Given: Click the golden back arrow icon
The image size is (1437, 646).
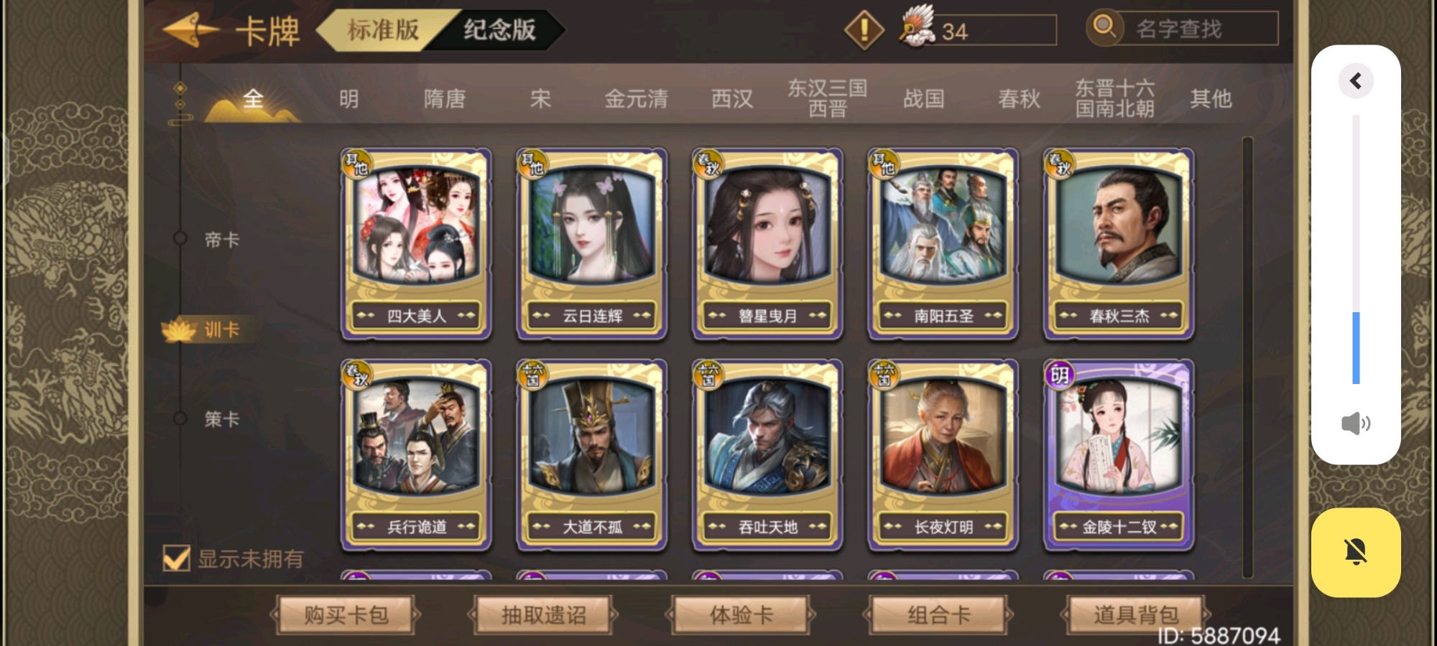Looking at the screenshot, I should click(191, 30).
